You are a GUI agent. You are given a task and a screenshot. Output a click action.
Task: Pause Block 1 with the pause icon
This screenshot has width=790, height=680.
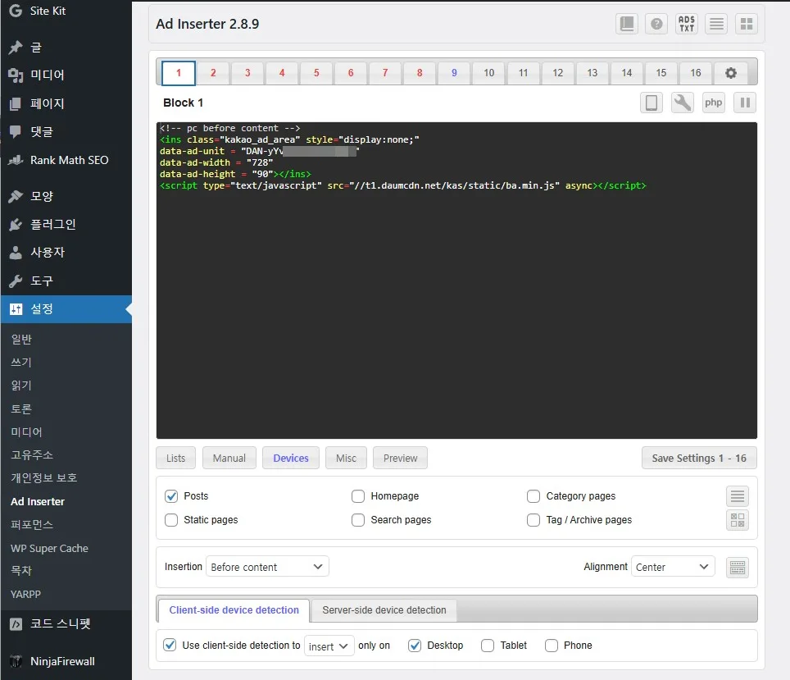pyautogui.click(x=745, y=103)
